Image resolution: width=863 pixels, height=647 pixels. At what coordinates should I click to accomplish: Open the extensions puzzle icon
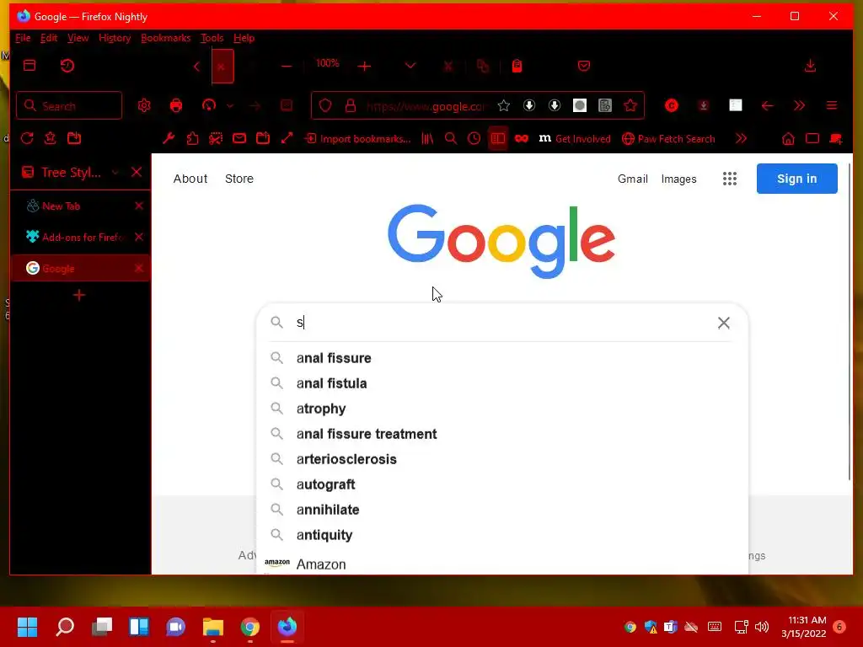pos(192,138)
